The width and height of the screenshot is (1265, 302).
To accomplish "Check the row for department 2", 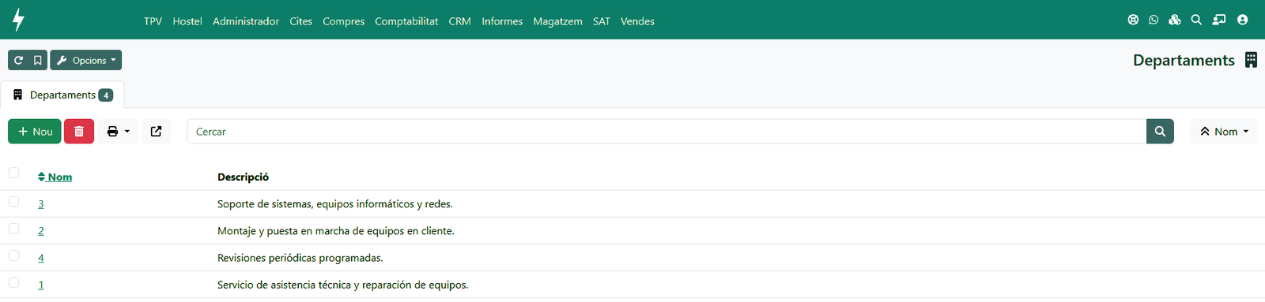I will coord(13,229).
